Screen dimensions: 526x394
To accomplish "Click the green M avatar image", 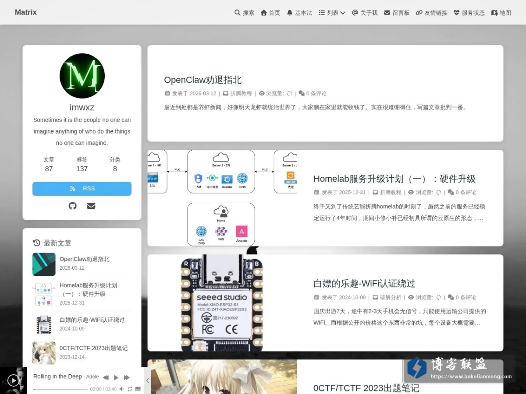I will [82, 76].
